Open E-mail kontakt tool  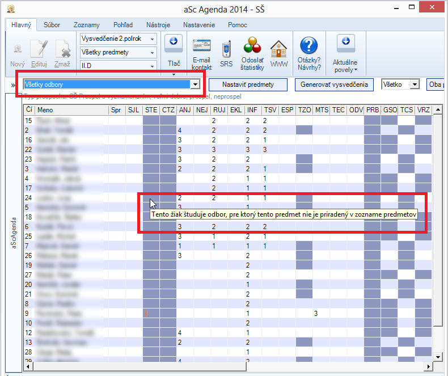(x=201, y=46)
